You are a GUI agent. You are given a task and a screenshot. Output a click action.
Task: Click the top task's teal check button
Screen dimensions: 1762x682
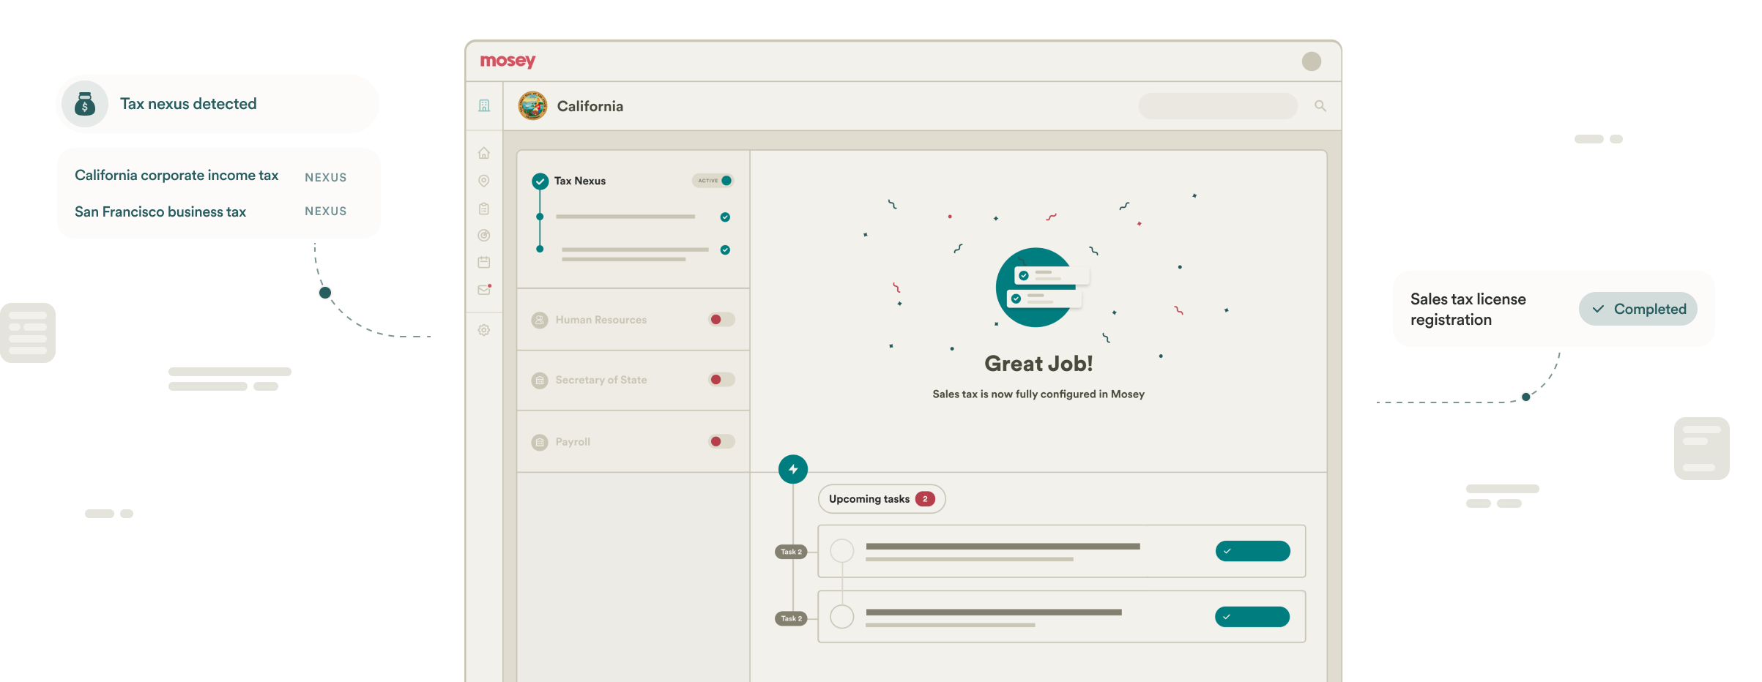(x=1252, y=551)
